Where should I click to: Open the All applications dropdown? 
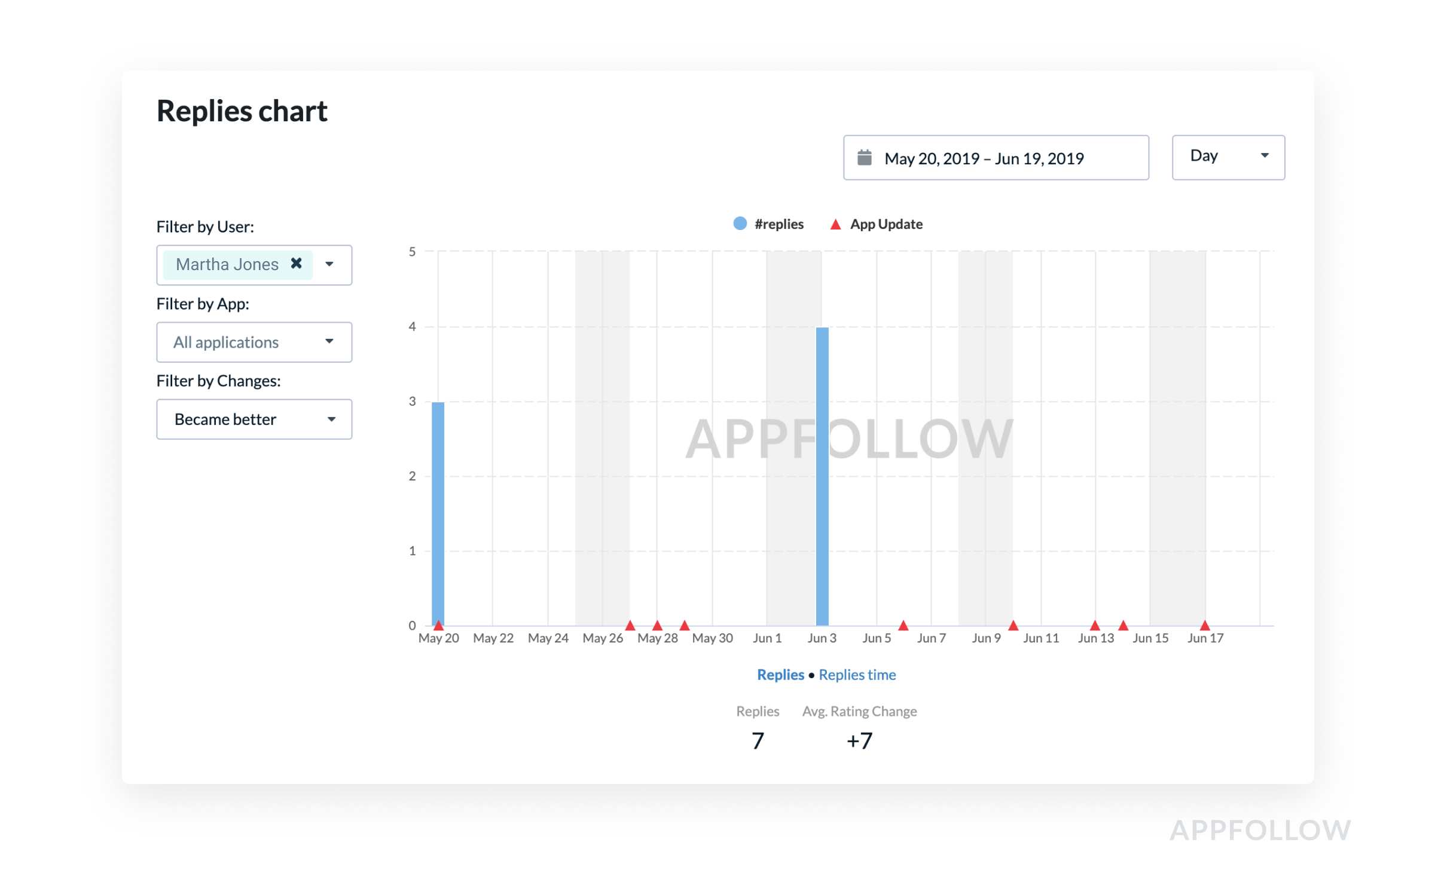(254, 342)
